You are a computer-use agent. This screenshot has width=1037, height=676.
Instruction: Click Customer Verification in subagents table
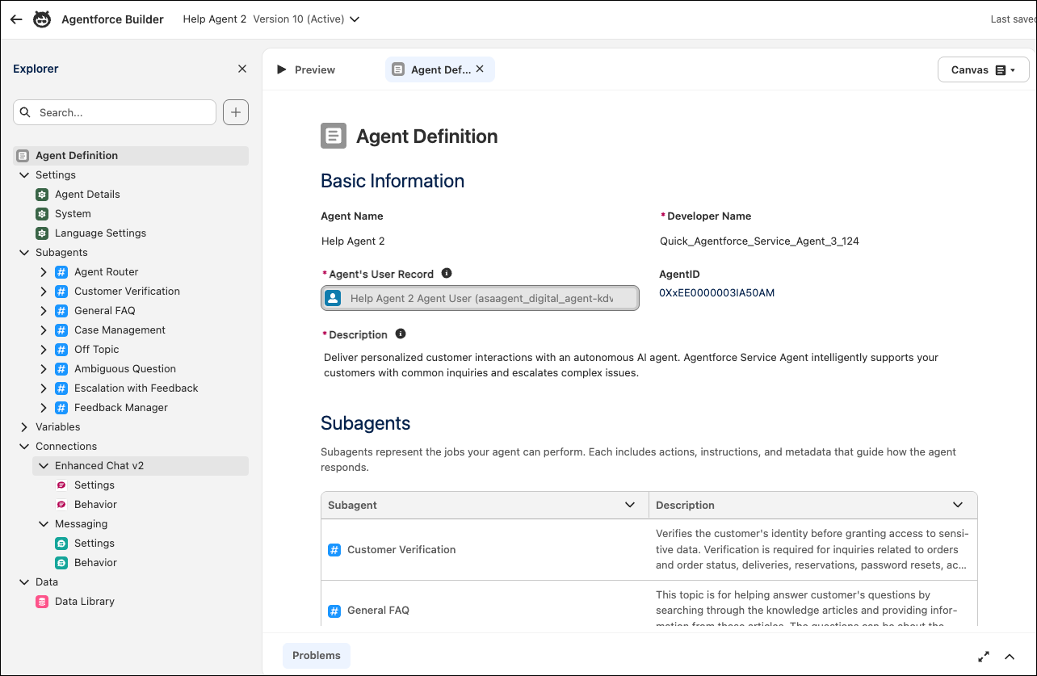pyautogui.click(x=401, y=550)
